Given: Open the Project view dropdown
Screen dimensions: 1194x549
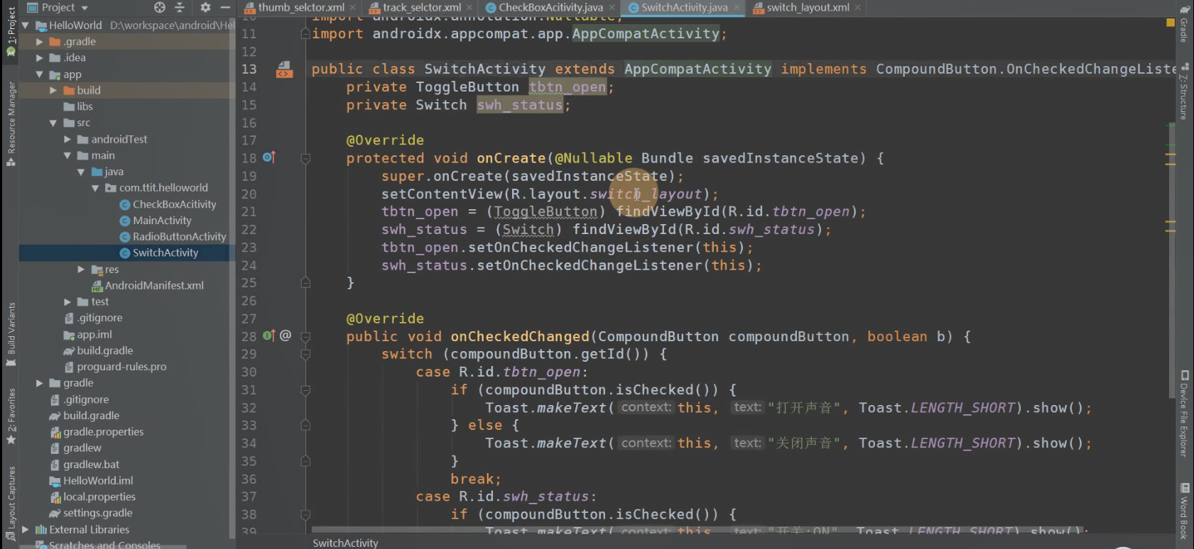Looking at the screenshot, I should click(58, 7).
